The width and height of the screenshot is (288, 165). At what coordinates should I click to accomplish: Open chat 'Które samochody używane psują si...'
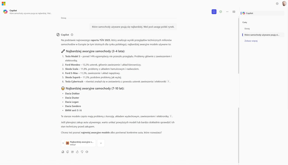tap(263, 35)
